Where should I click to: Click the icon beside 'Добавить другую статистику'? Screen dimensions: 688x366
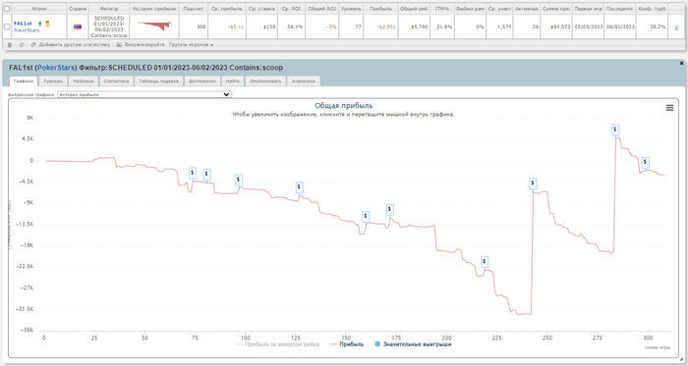click(x=33, y=45)
